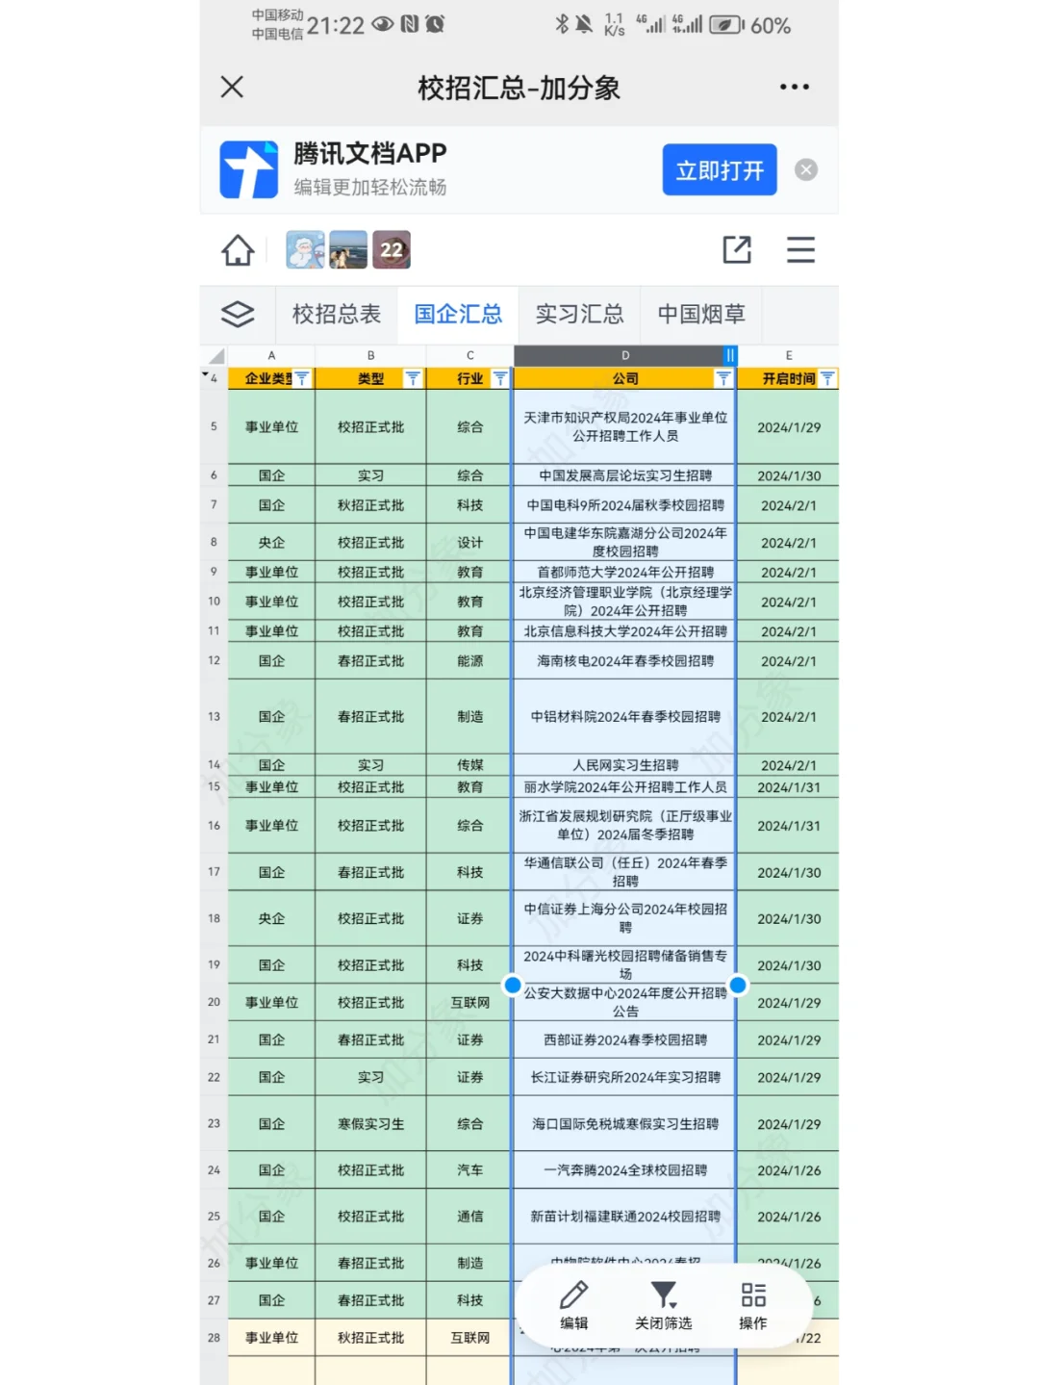The image size is (1039, 1385).
Task: Select cell 新苗计划福建联通2024校园招聘
Action: point(625,1217)
